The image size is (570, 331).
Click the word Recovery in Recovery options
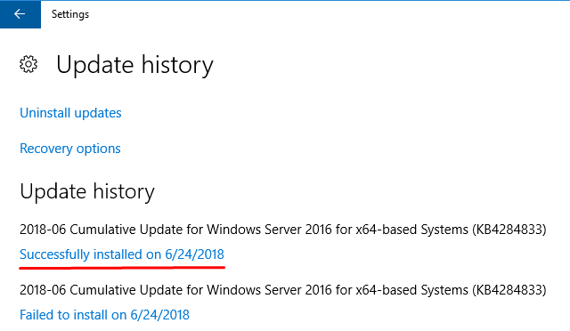[x=46, y=149]
